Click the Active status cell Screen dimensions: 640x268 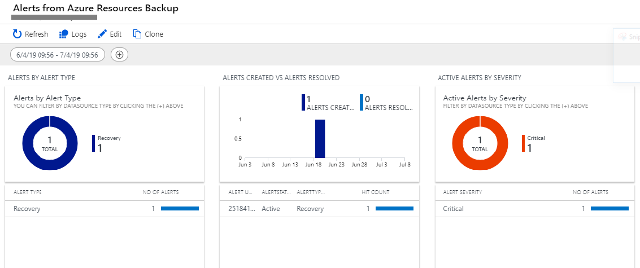point(271,208)
